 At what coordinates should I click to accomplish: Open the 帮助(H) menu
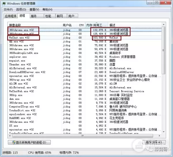tap(48, 9)
